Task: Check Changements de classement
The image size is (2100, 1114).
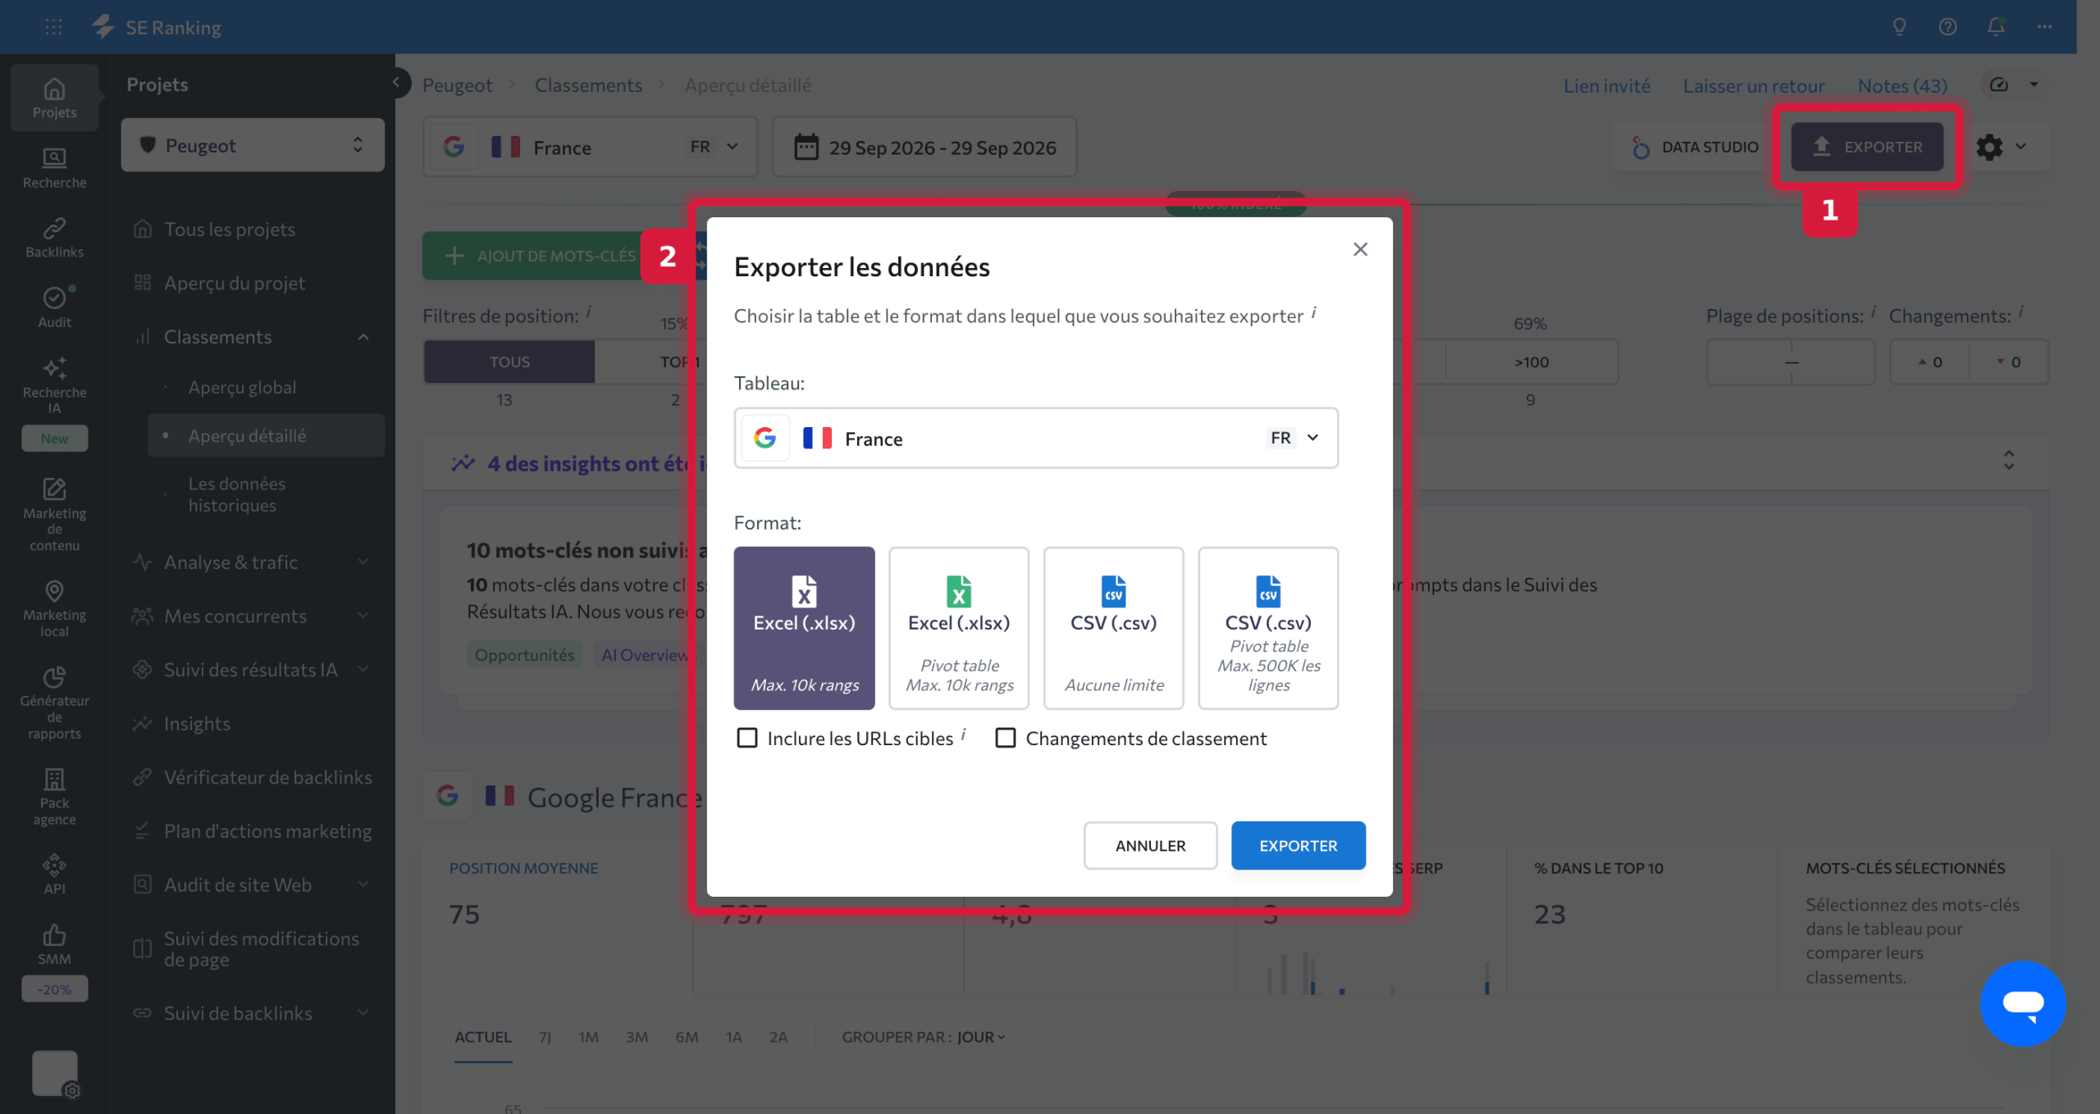Action: (x=1005, y=738)
